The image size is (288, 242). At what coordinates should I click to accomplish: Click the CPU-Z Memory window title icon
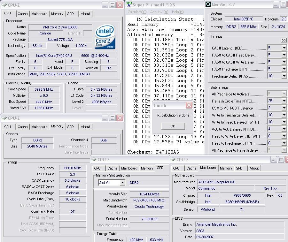tap(4, 118)
